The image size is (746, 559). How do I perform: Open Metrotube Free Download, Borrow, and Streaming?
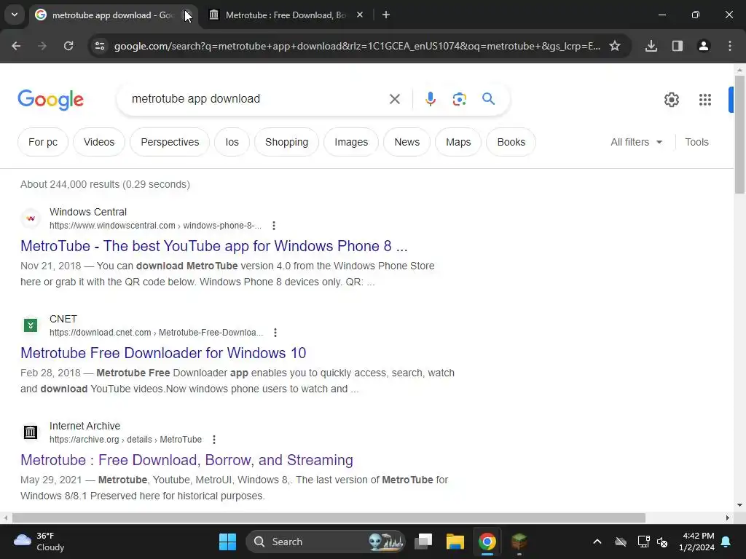point(186,460)
